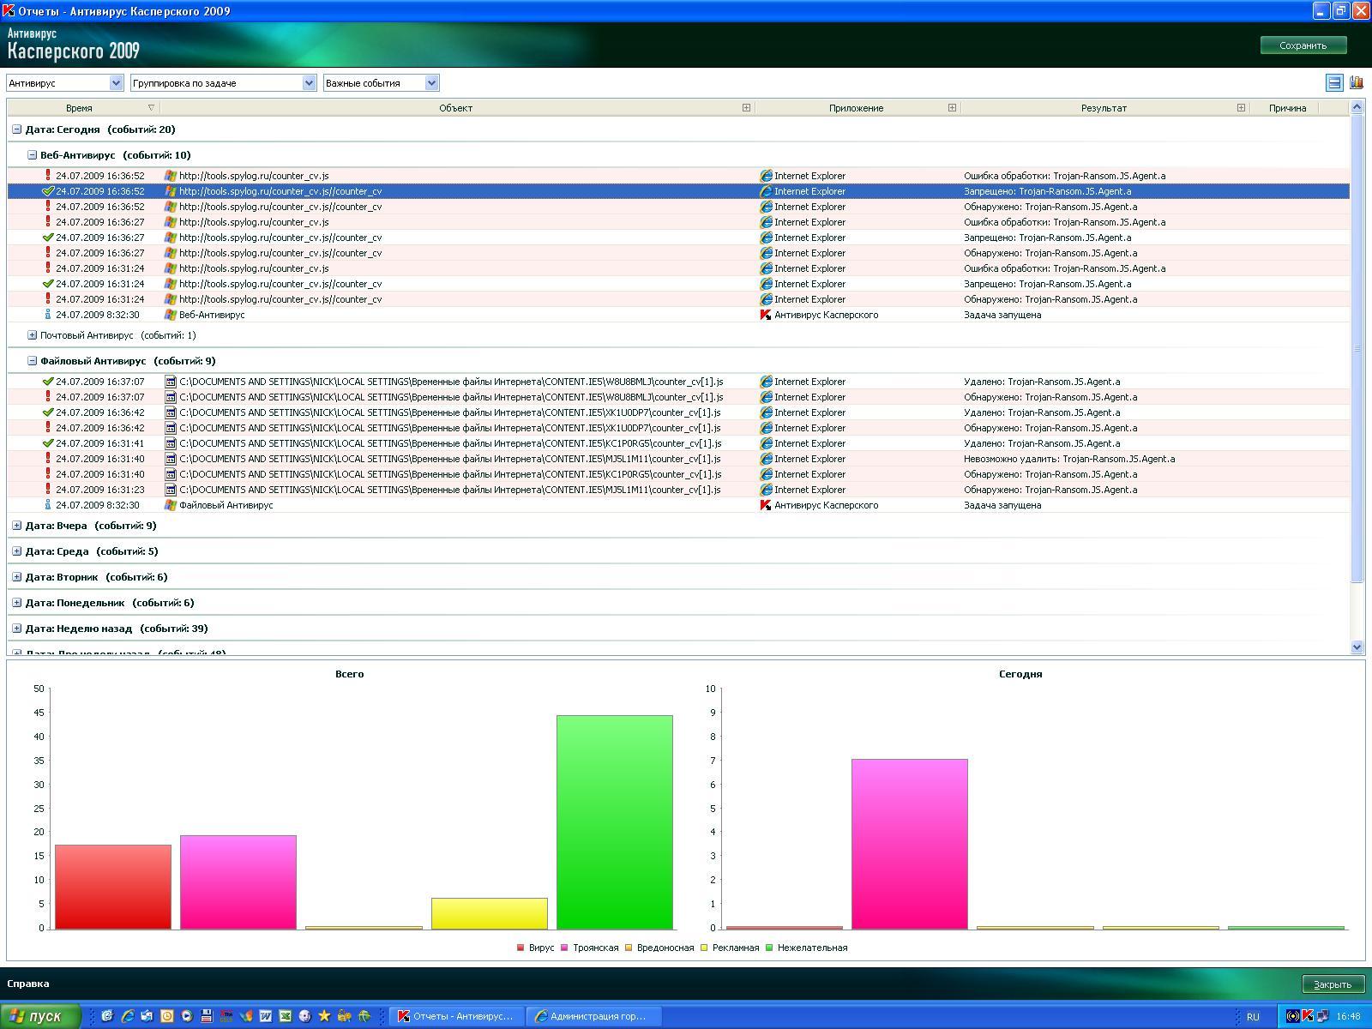Expand plus box in Объект column header
Viewport: 1372px width, 1029px height.
point(746,108)
